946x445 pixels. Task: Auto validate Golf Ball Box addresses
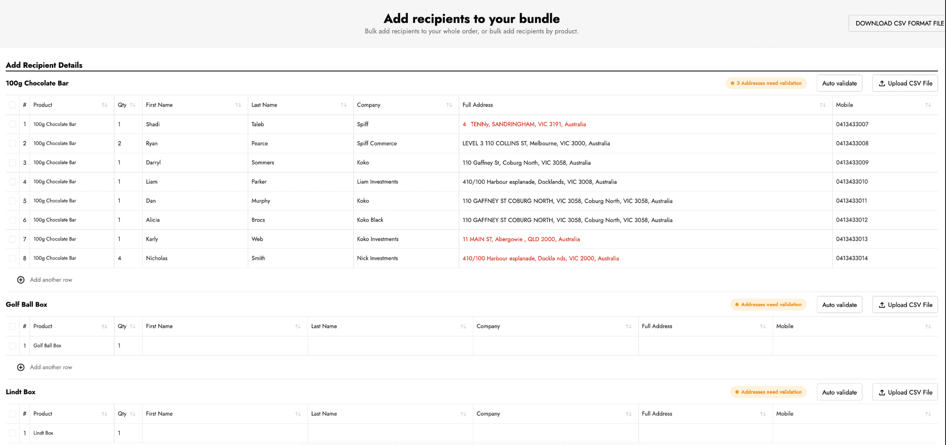click(839, 305)
